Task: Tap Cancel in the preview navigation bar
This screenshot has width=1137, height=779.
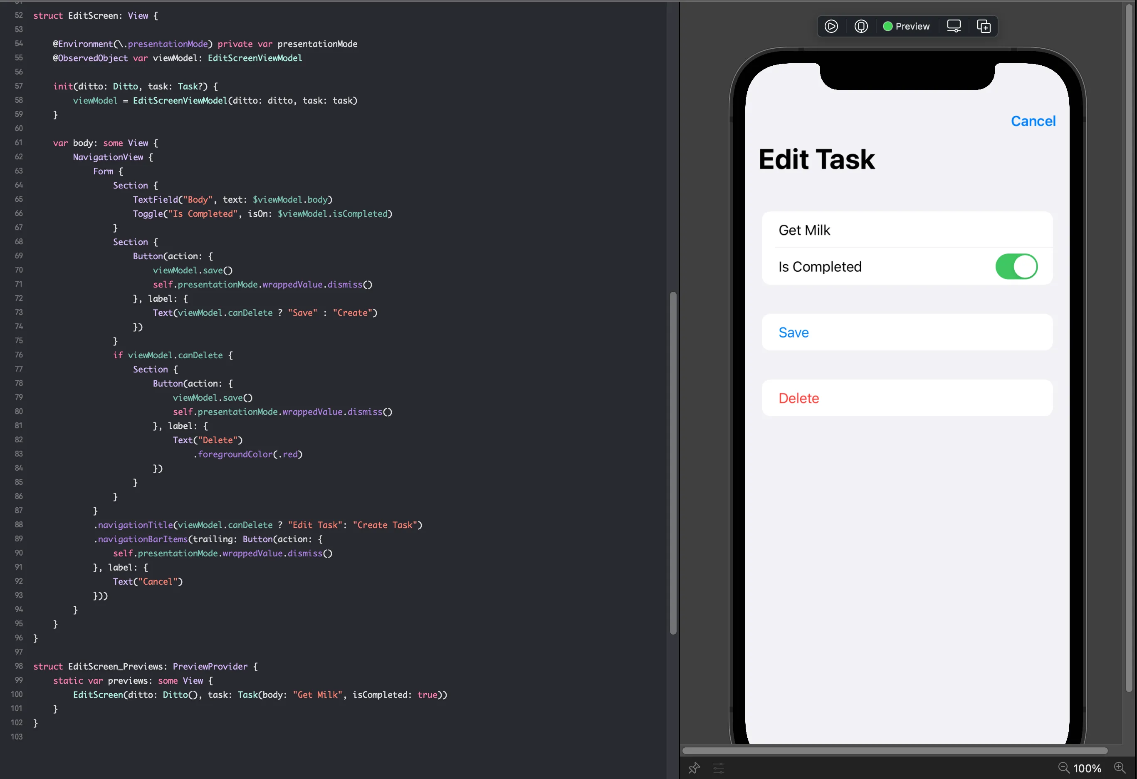Action: coord(1033,121)
